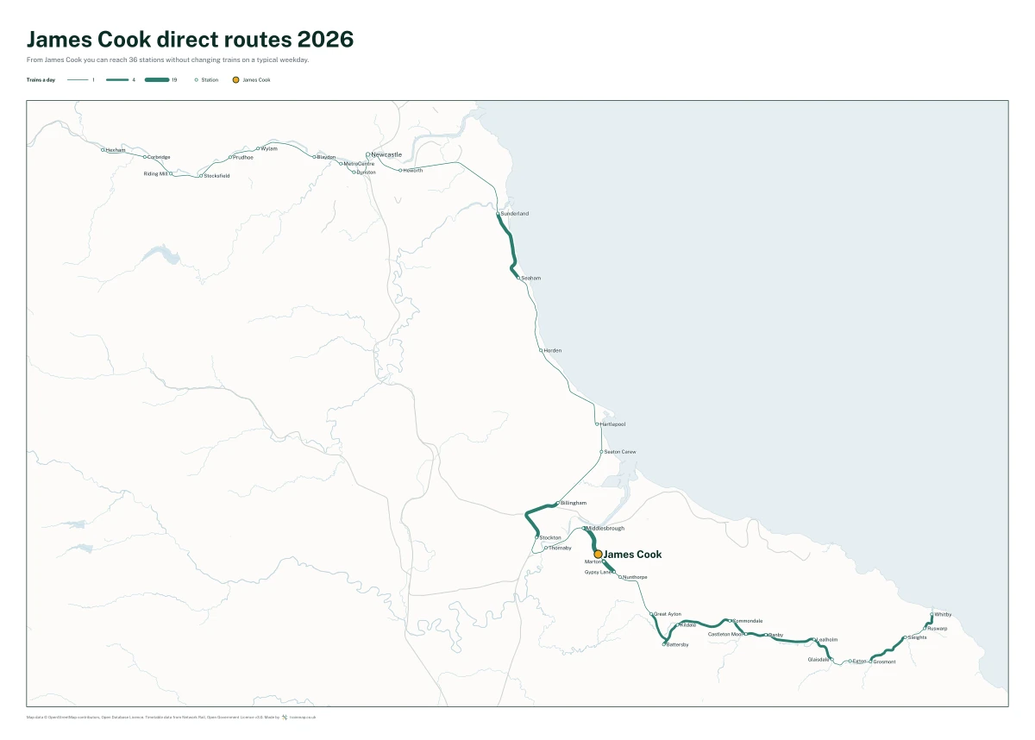
Task: Click the 'Gypsy Lane' station label
Action: (x=598, y=572)
